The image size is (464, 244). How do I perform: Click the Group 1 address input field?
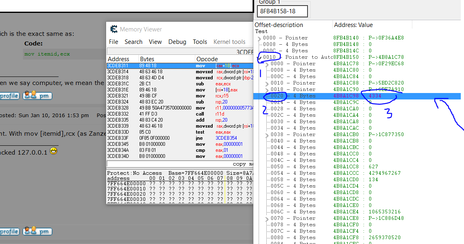282,11
